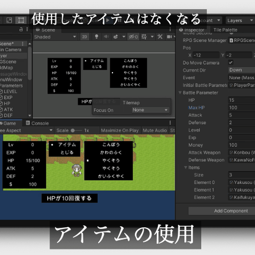Click the Event None object field
Viewport: 255px width, 255px height.
[x=242, y=78]
